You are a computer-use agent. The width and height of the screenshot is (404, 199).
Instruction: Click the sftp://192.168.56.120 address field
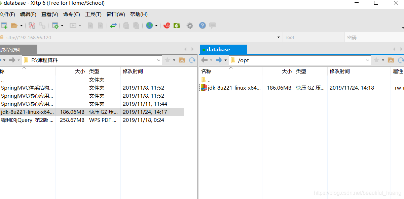(x=141, y=38)
